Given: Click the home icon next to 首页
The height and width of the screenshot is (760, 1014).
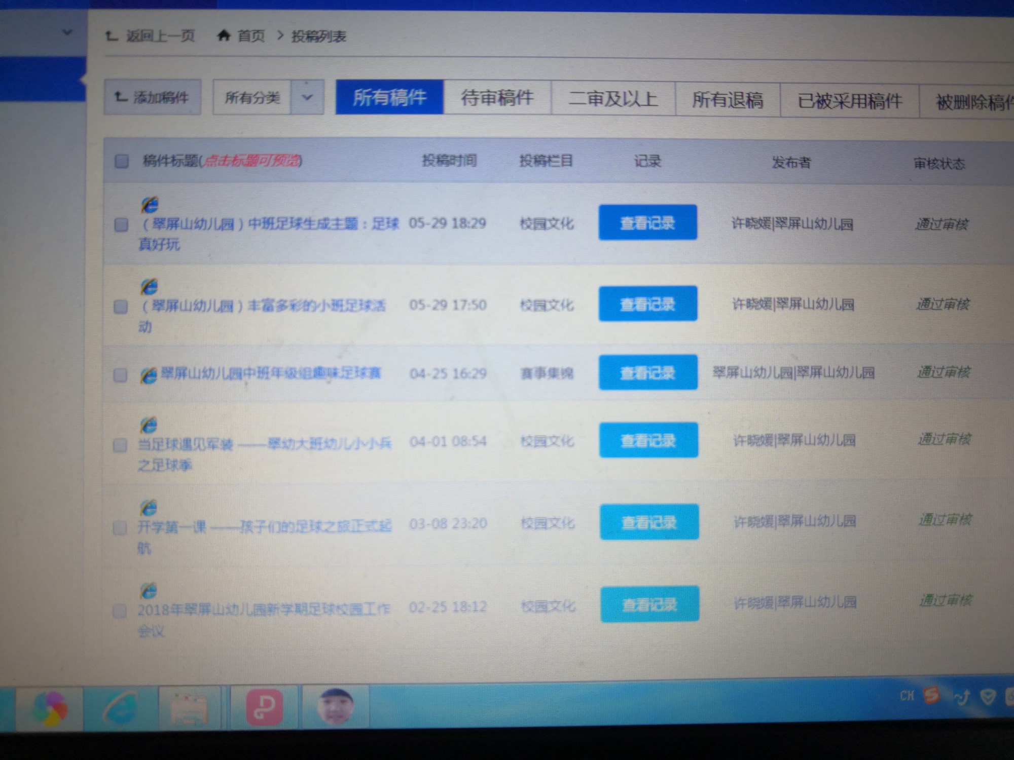Looking at the screenshot, I should pos(224,35).
